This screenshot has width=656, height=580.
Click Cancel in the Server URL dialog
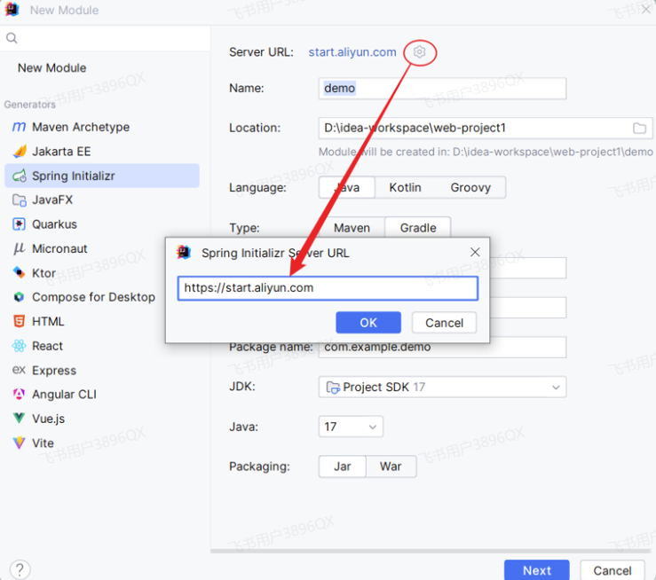(444, 323)
